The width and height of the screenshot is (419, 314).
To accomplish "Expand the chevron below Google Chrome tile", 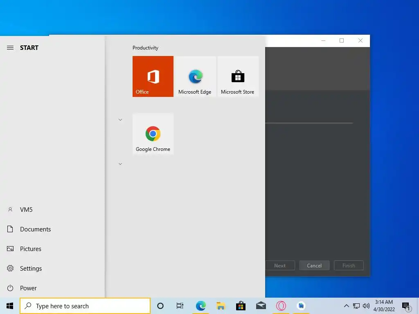I will [x=120, y=164].
